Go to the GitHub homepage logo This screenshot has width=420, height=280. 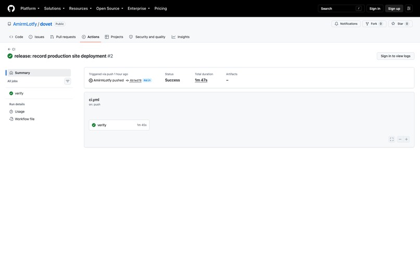click(x=11, y=8)
